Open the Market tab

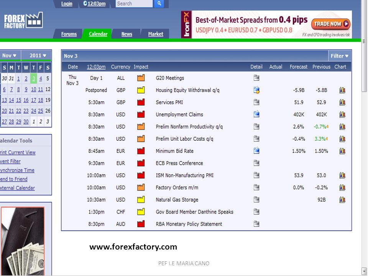pos(156,34)
